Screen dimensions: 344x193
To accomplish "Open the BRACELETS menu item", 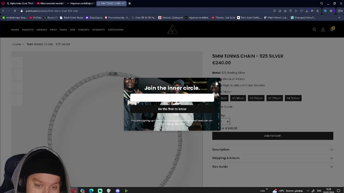I will (x=28, y=30).
